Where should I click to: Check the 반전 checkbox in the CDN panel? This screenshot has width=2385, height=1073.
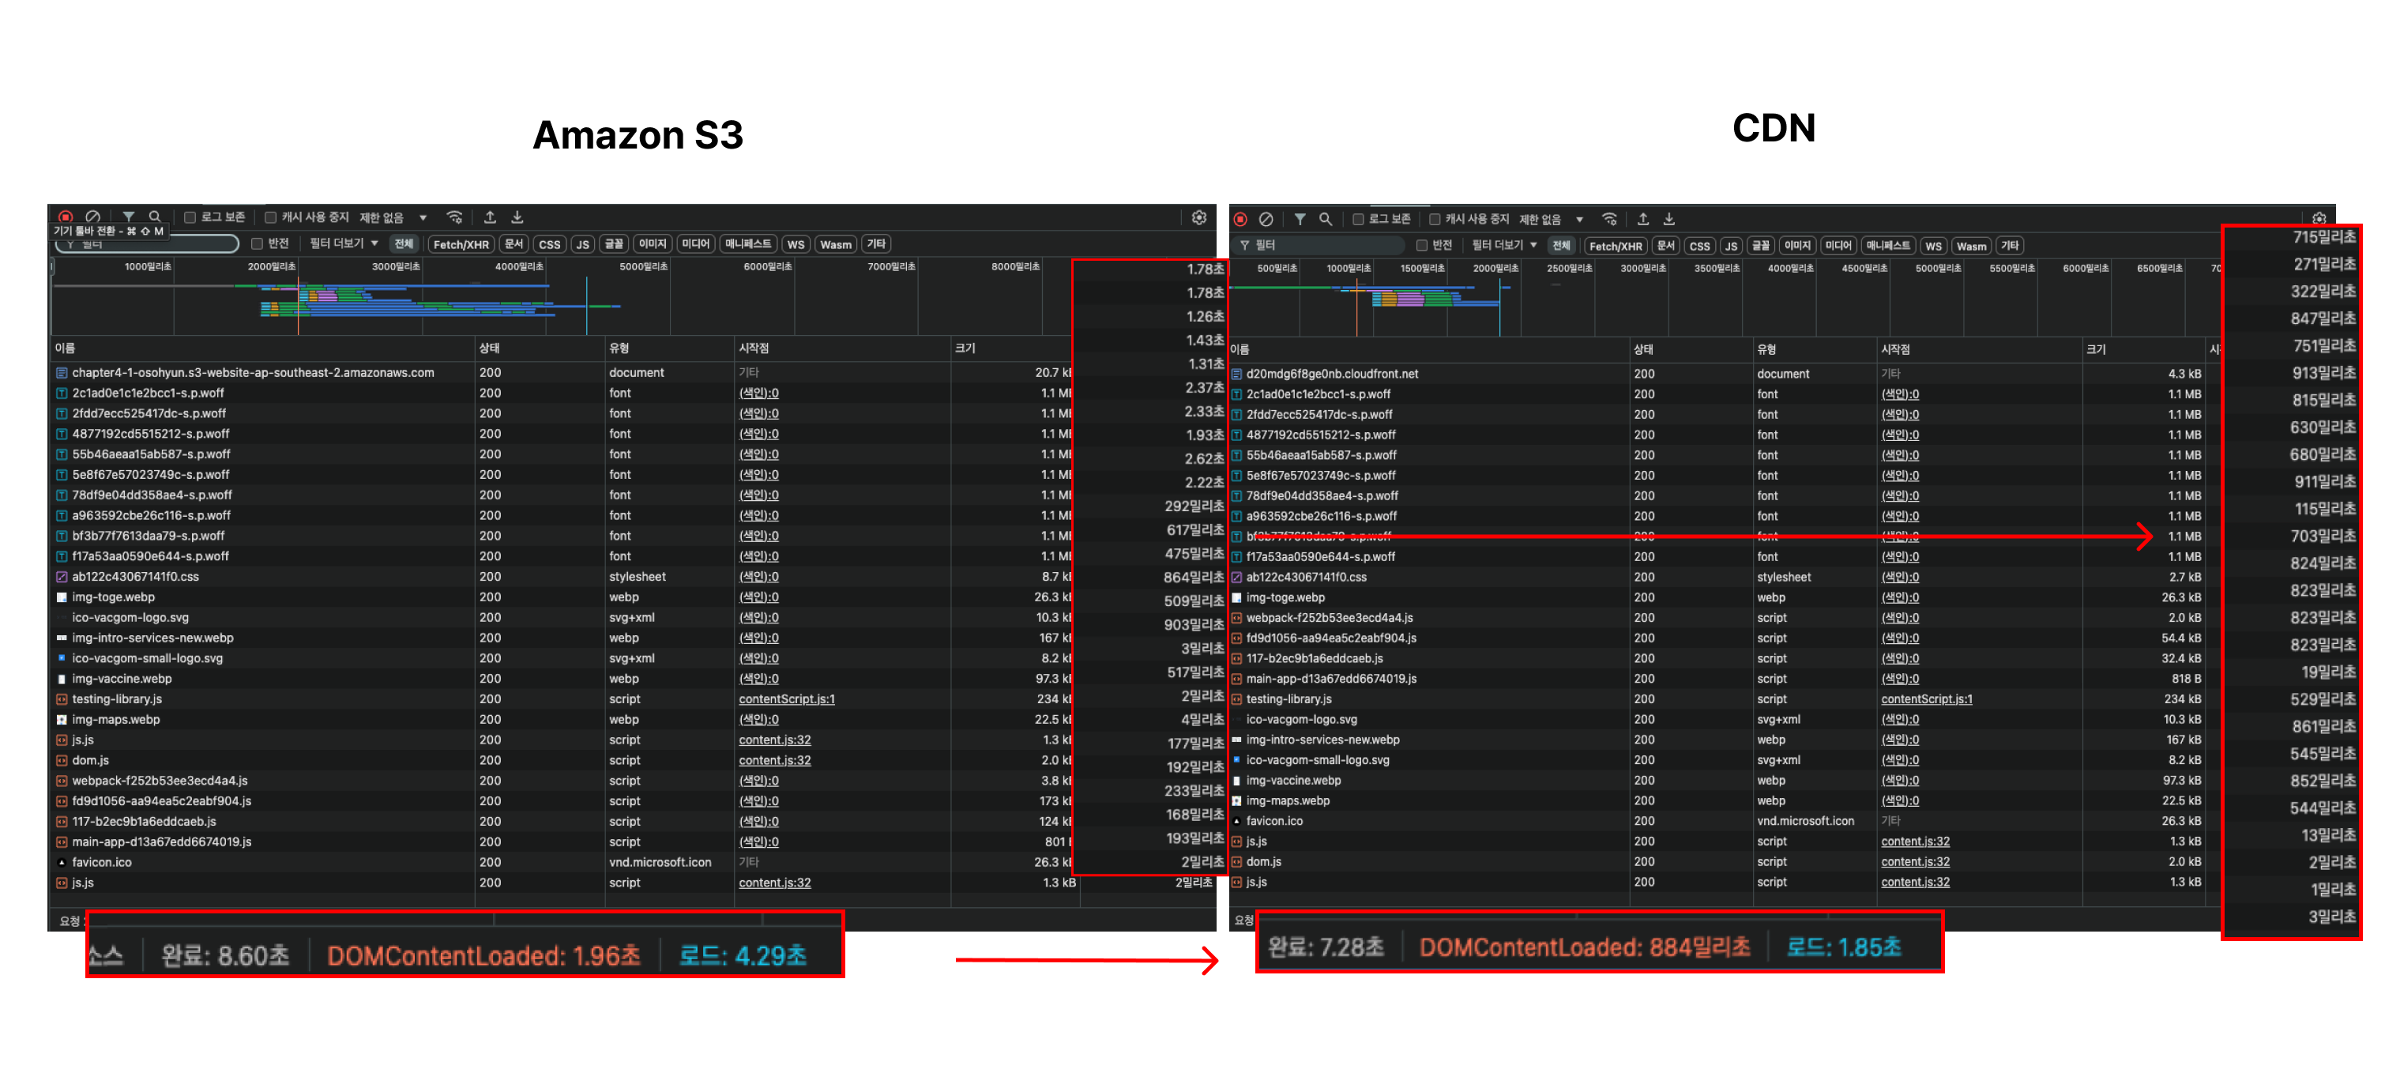(x=1421, y=246)
